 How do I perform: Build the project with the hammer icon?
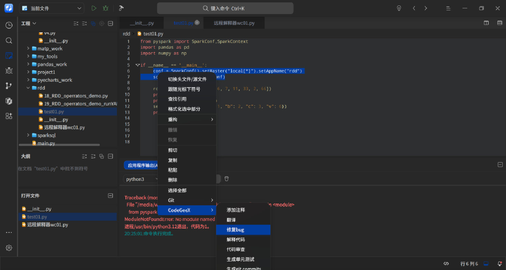tap(121, 8)
